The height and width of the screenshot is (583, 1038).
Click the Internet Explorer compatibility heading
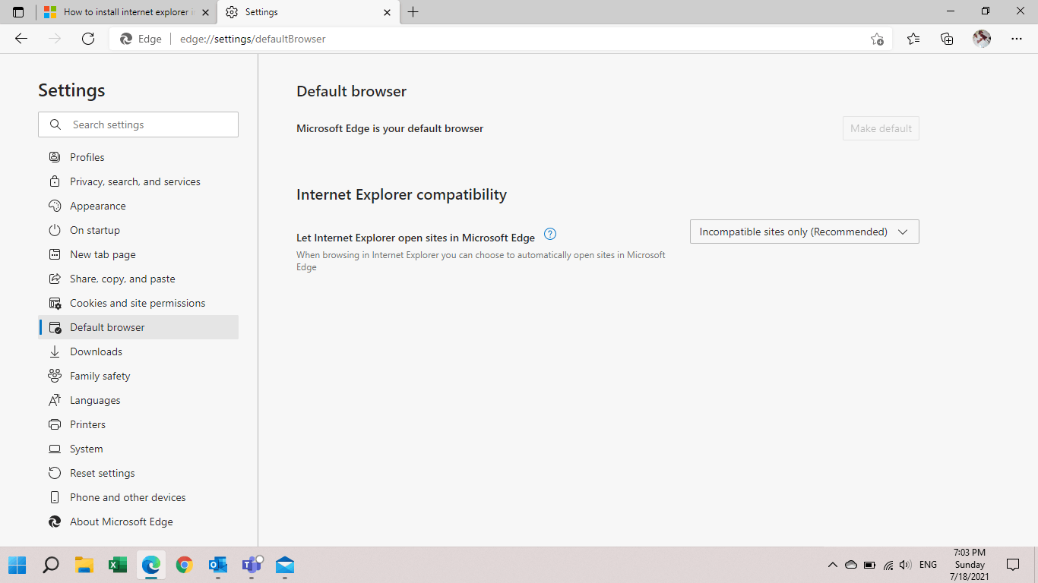coord(401,194)
